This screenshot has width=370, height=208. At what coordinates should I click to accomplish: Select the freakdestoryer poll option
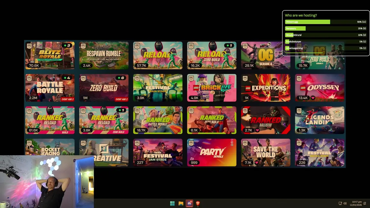point(326,42)
